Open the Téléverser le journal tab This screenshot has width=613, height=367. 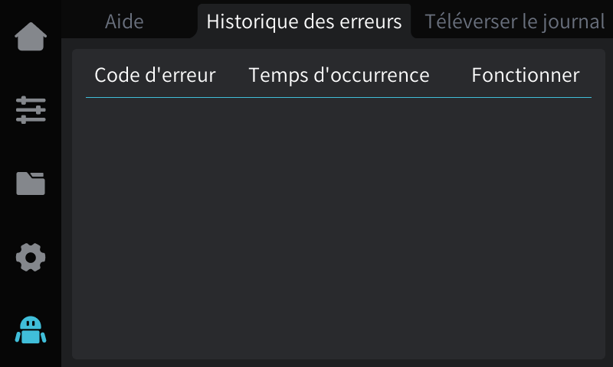(514, 21)
